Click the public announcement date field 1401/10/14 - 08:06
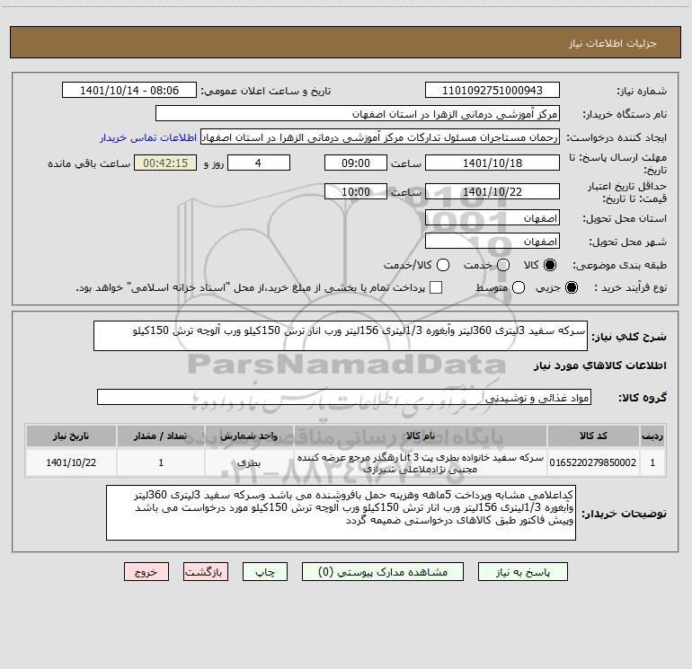The height and width of the screenshot is (669, 692). (129, 90)
